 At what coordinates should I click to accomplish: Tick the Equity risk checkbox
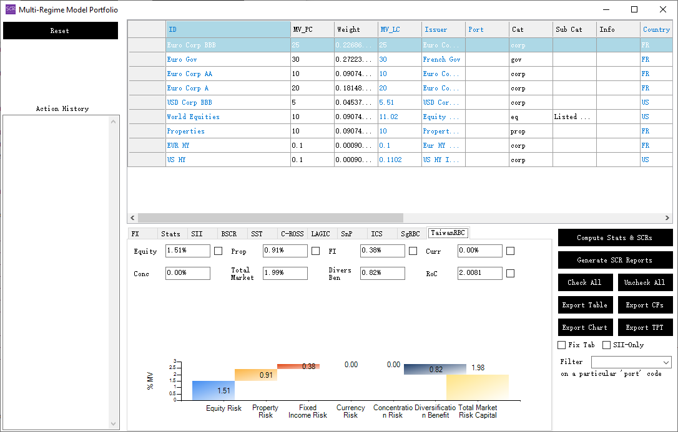click(218, 251)
